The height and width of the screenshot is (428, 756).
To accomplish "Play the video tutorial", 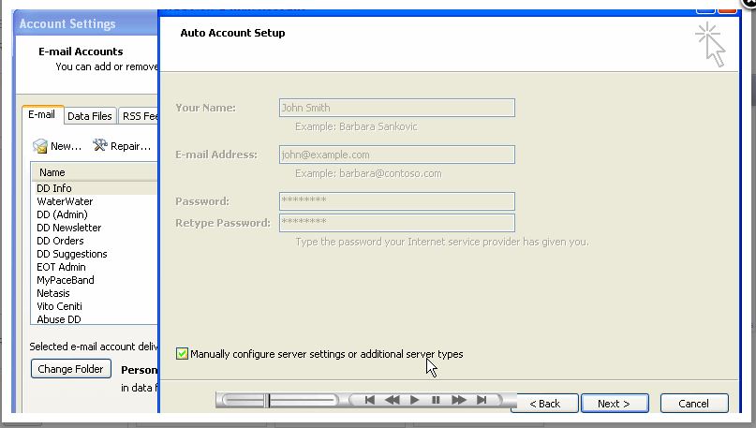I will coord(414,400).
